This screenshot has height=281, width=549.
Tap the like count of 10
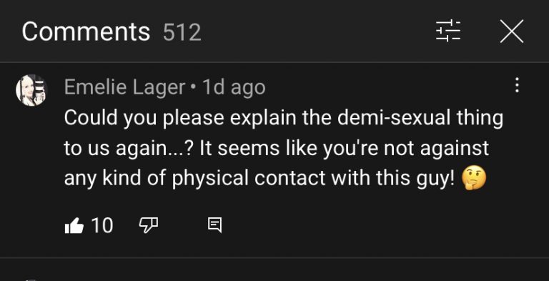coord(102,225)
